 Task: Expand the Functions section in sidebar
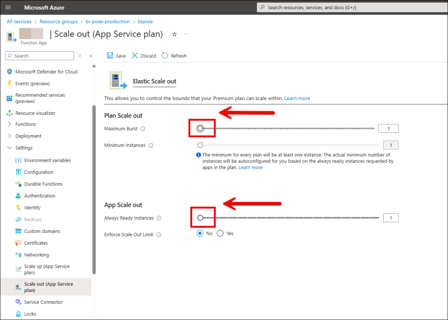(x=10, y=124)
